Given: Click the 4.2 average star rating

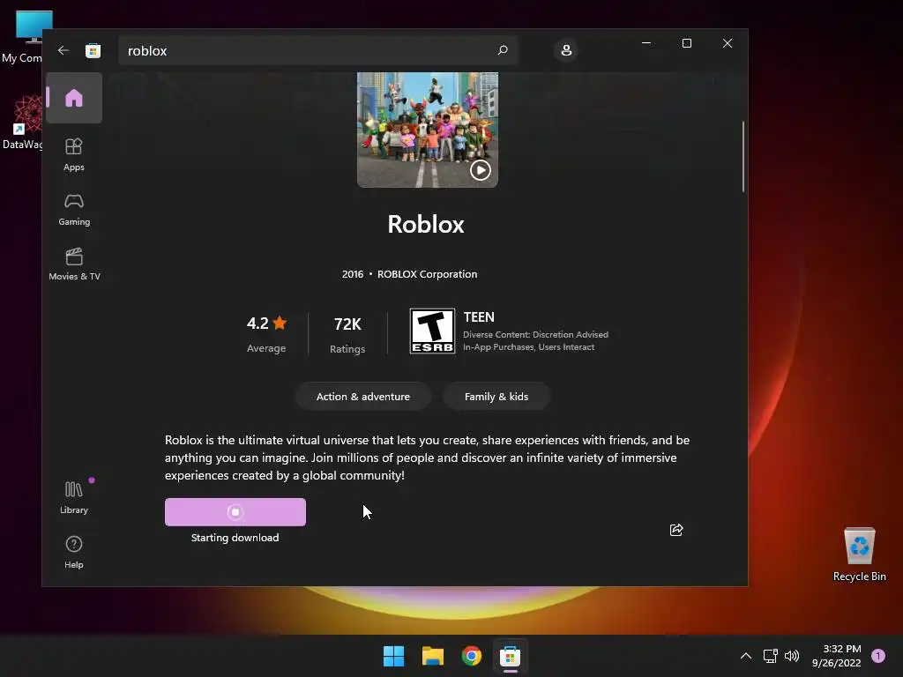Looking at the screenshot, I should (x=266, y=334).
